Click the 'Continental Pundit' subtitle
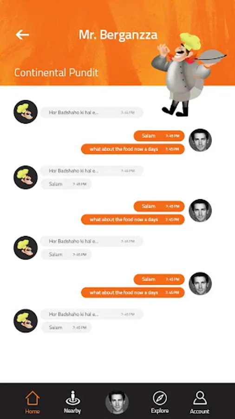 coord(56,73)
